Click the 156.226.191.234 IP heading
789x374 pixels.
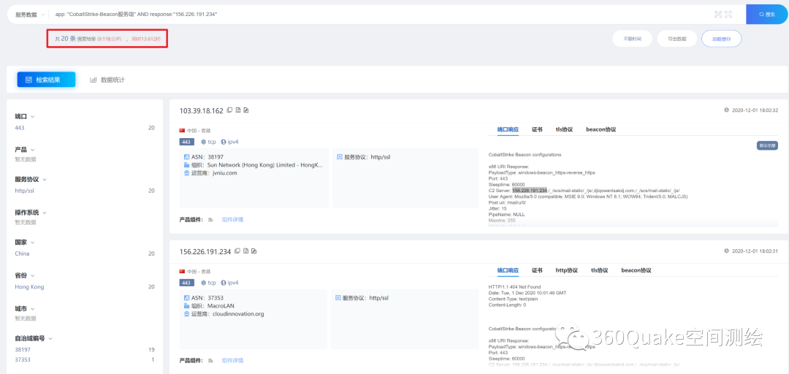click(205, 251)
